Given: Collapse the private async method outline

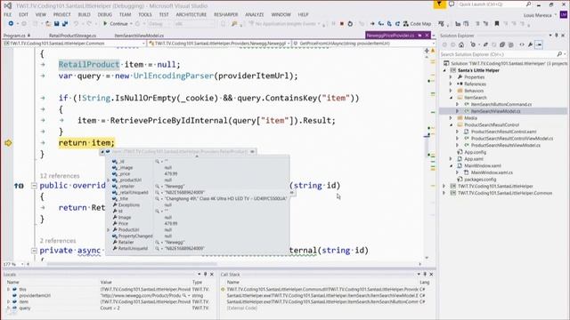Looking at the screenshot, I should 34,251.
